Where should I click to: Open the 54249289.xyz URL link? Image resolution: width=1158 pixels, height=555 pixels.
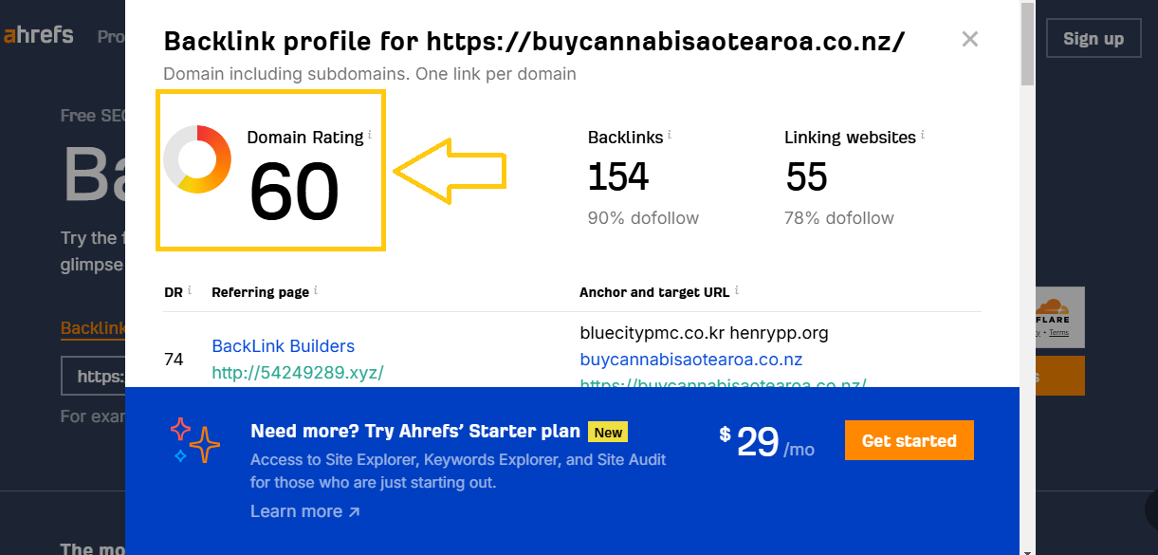(x=297, y=373)
